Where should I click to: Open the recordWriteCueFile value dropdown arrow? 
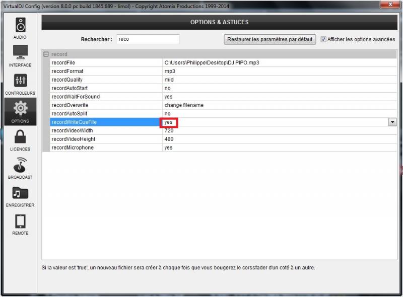pyautogui.click(x=392, y=122)
